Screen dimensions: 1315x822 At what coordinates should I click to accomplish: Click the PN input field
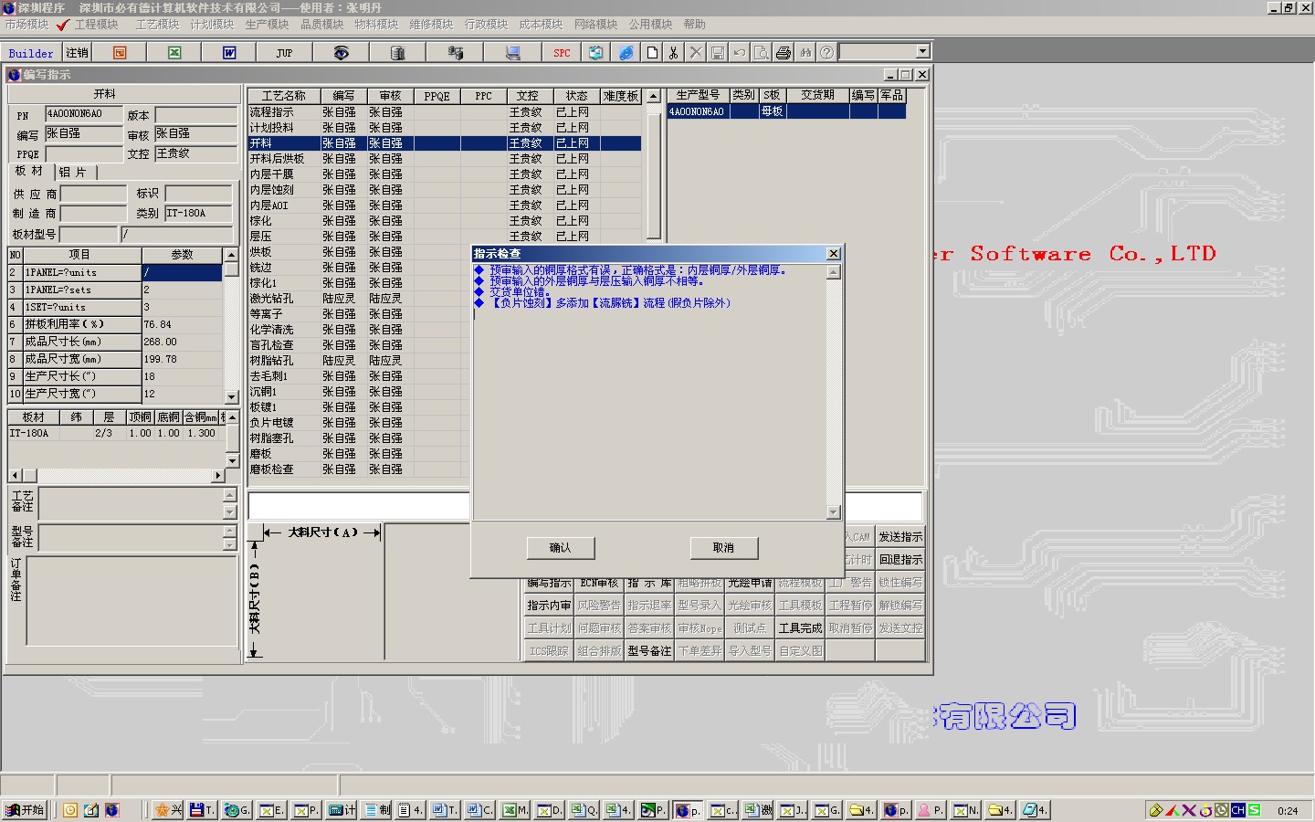click(x=85, y=114)
